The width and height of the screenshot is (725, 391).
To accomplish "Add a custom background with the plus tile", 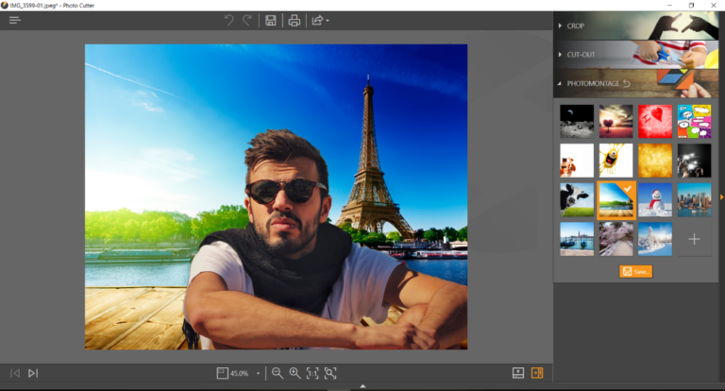I will point(694,239).
